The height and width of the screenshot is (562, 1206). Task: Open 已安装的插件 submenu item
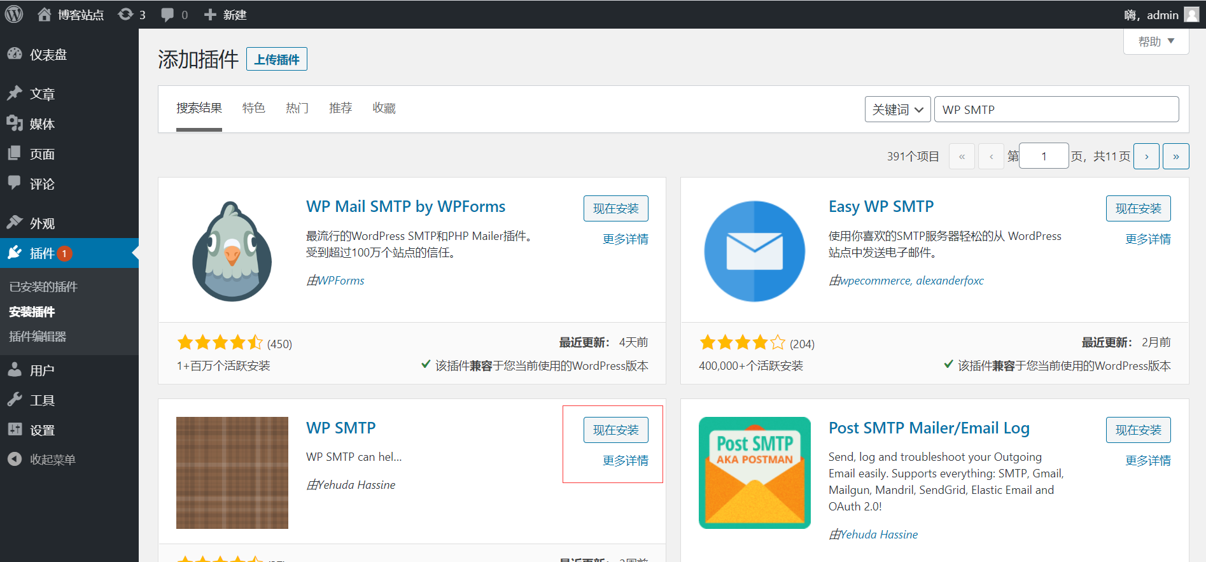43,287
